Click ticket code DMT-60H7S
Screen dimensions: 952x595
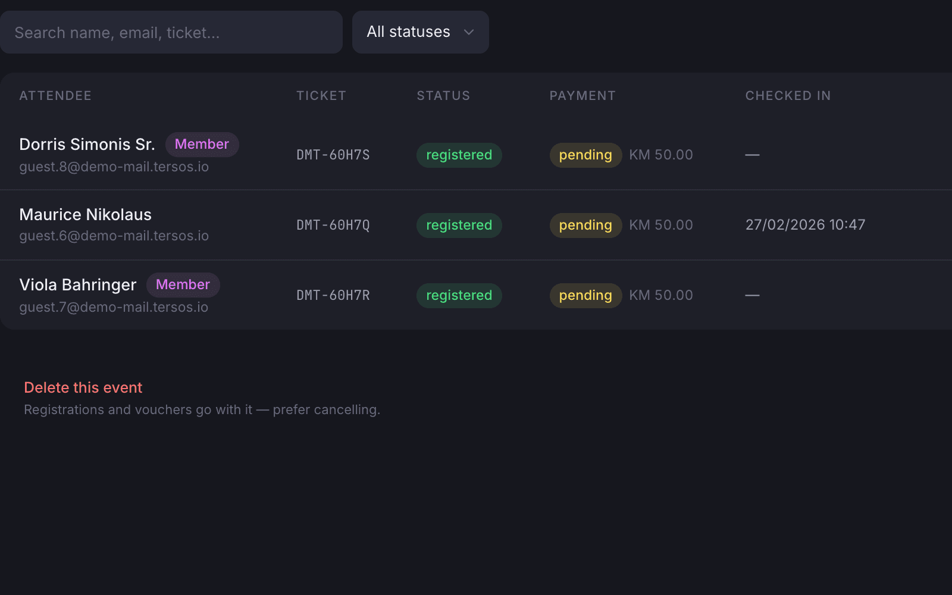333,155
